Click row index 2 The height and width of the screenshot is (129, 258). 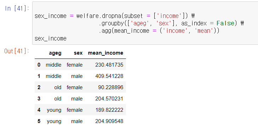point(39,87)
